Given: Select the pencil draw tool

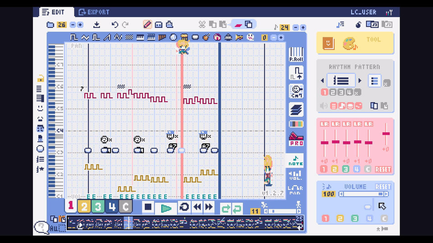Looking at the screenshot, I should [x=147, y=24].
